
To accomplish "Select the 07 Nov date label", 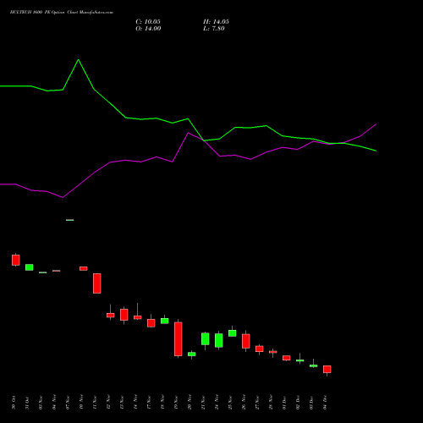I will click(68, 403).
